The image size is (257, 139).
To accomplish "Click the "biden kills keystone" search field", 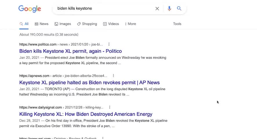I will coord(104,9).
